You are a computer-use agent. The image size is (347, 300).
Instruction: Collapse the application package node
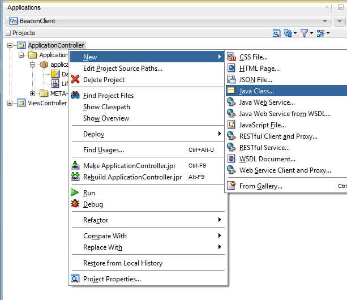point(32,65)
